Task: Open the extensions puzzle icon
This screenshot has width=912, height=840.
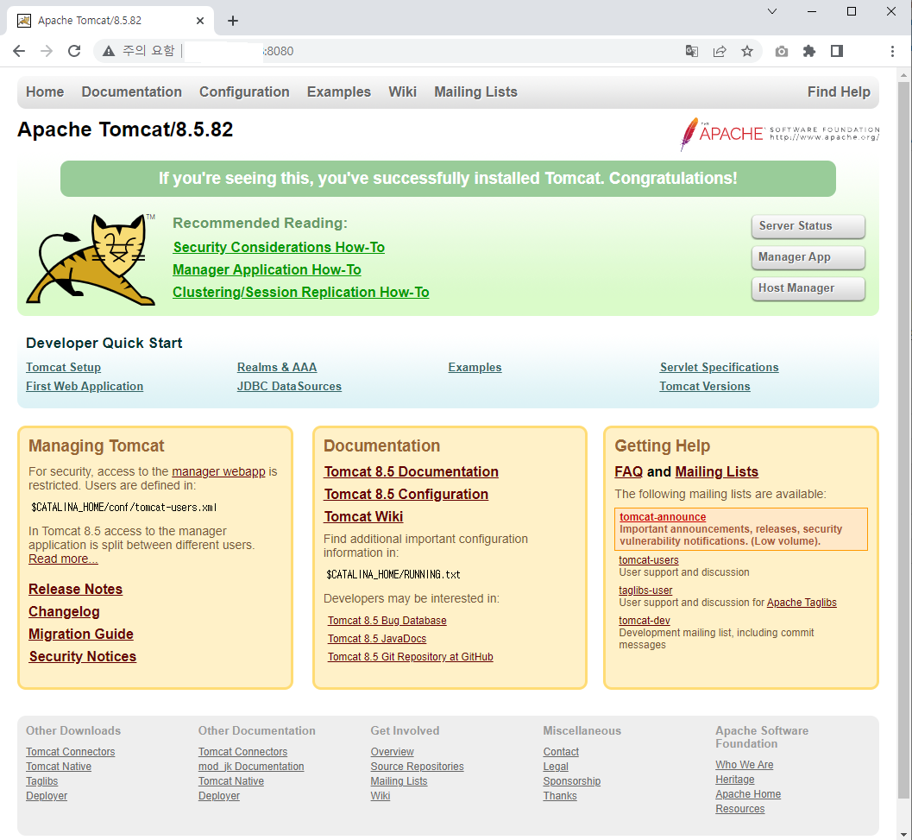Action: pos(809,51)
